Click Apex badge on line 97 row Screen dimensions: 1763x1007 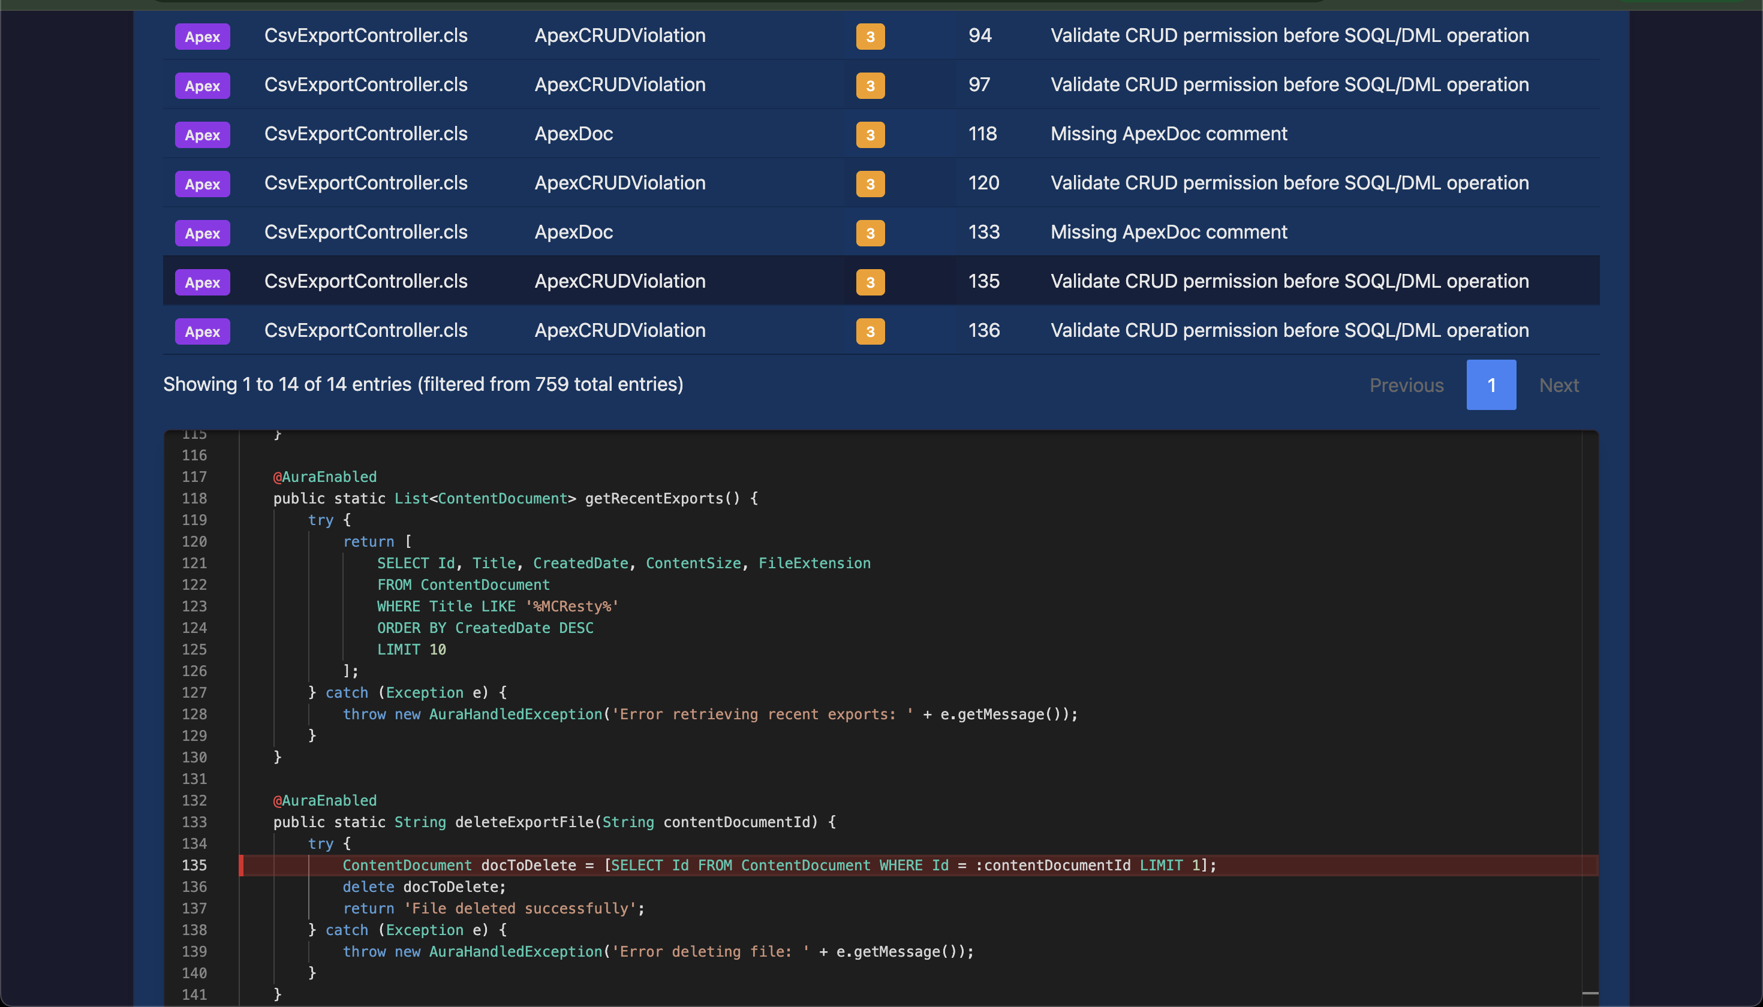[202, 86]
